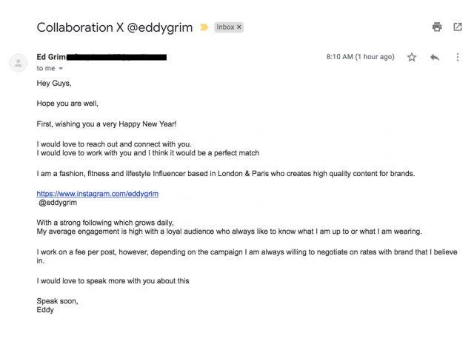474x344 pixels.
Task: Open the three-dot more options menu
Action: tap(458, 57)
